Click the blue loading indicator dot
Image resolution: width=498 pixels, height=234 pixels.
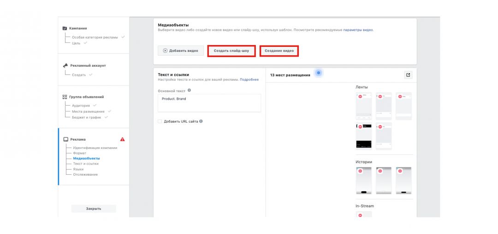(x=319, y=73)
